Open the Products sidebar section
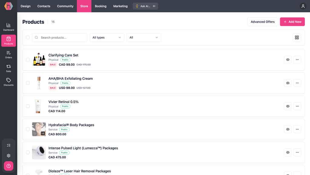 tap(8, 41)
